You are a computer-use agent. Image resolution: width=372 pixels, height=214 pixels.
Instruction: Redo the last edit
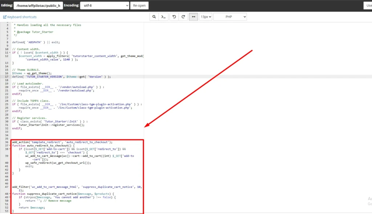(x=183, y=17)
